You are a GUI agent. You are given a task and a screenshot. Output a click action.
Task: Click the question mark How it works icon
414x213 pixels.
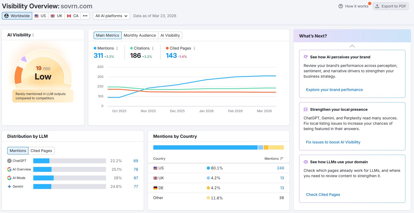click(x=341, y=6)
